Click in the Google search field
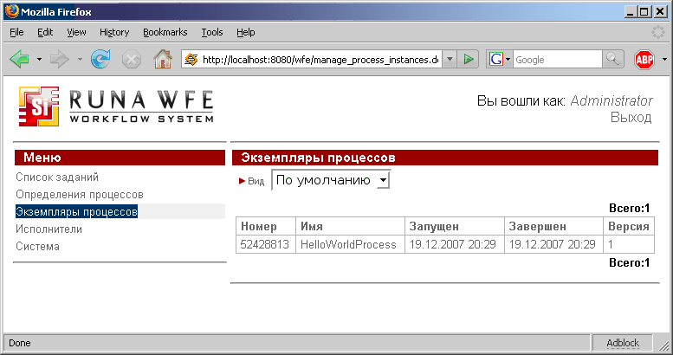Viewport: 673px width, 355px height. (557, 59)
